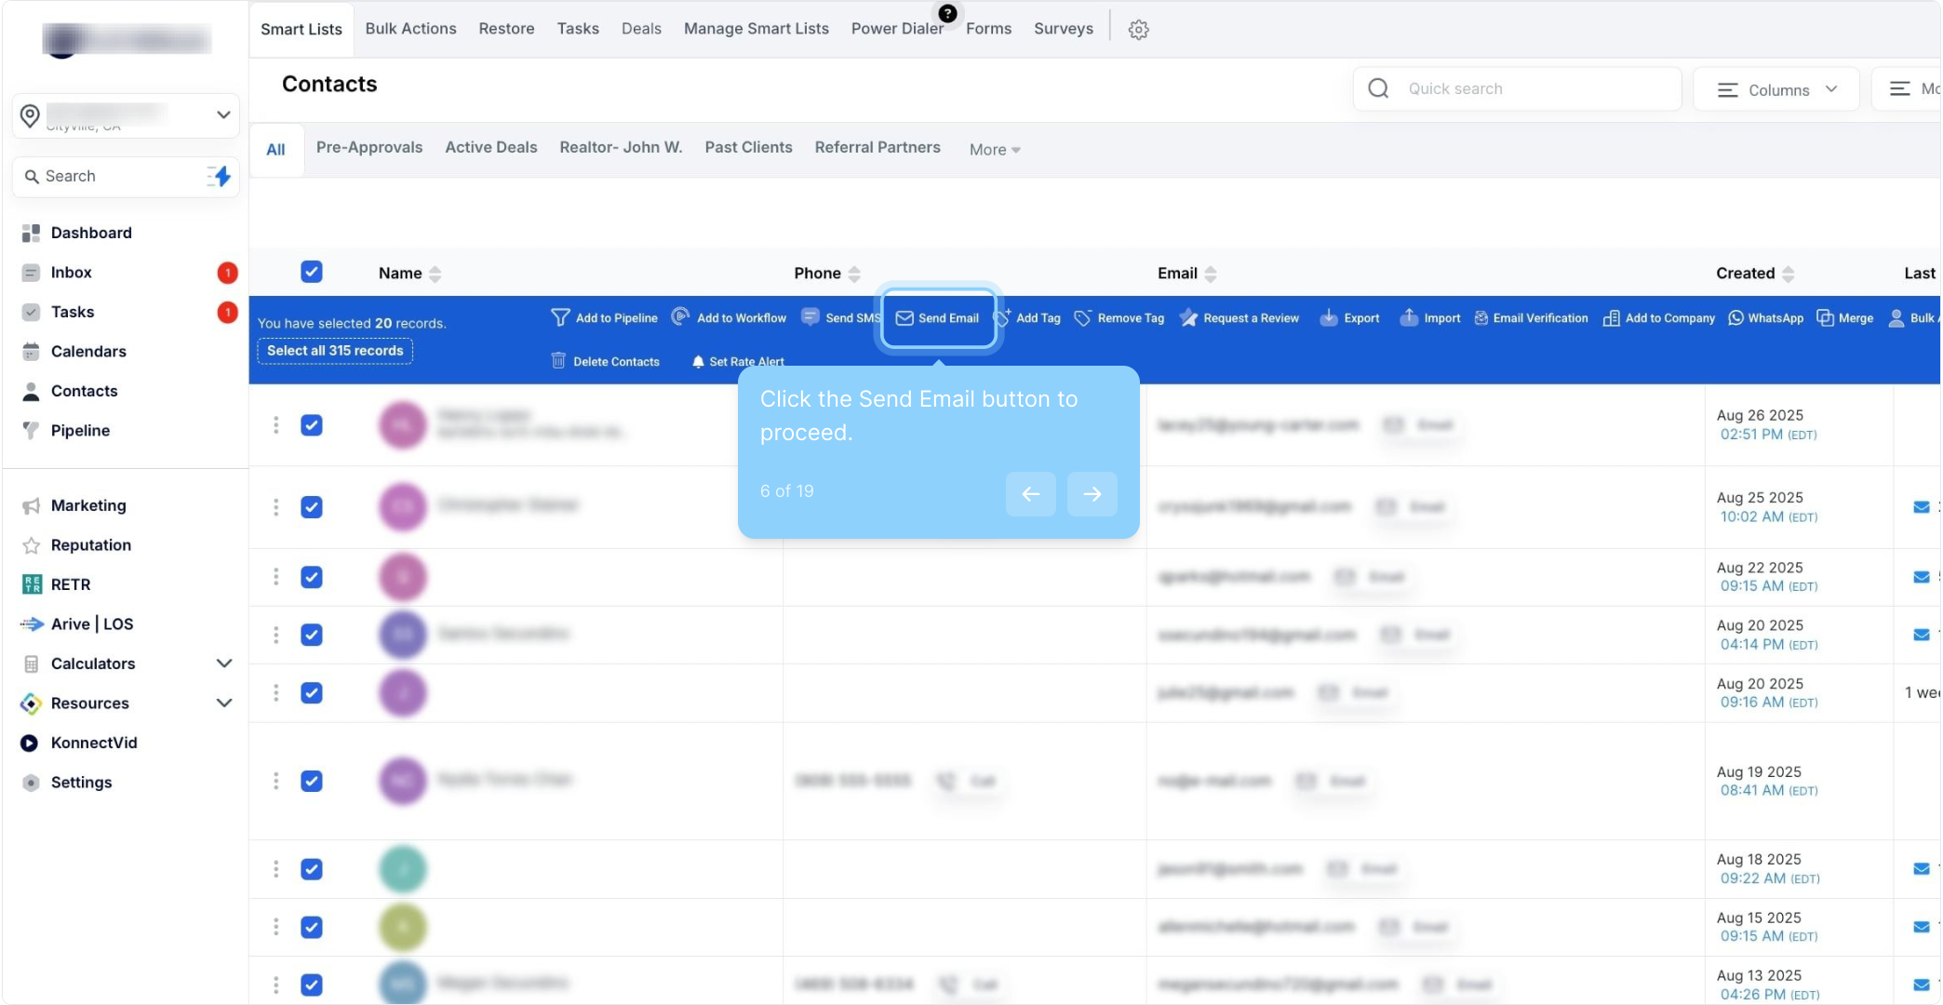Viewport: 1943px width, 1005px height.
Task: Click the Send Email bulk action
Action: tap(938, 318)
